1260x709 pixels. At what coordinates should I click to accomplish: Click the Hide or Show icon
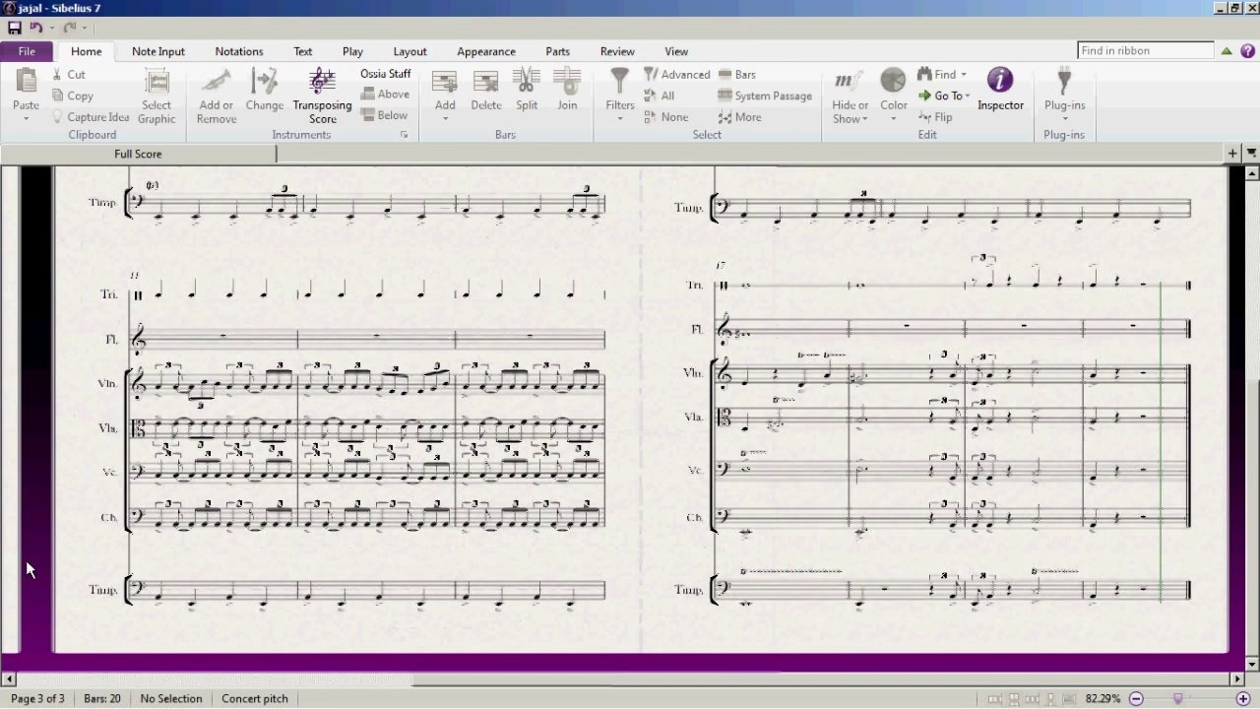(x=850, y=82)
